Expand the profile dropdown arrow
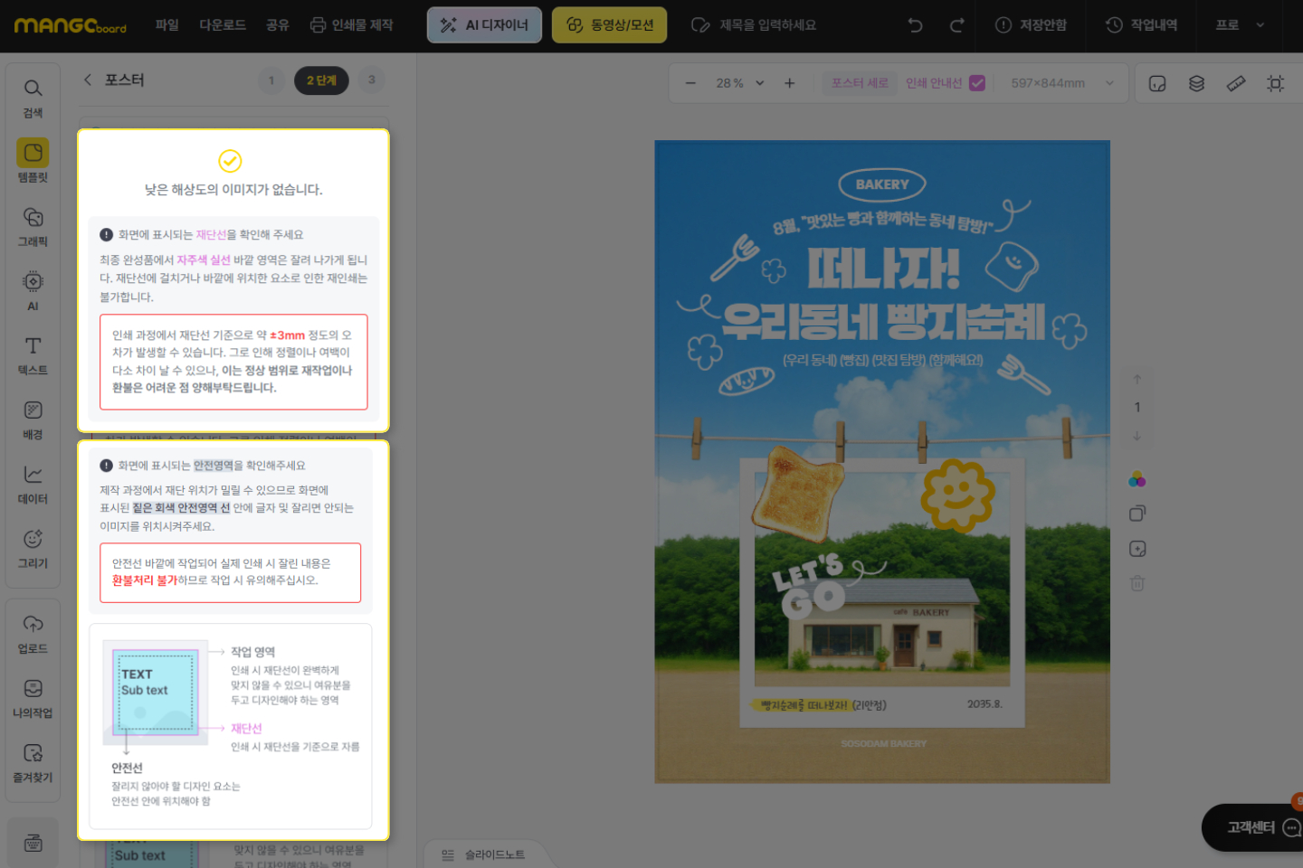 1260,25
